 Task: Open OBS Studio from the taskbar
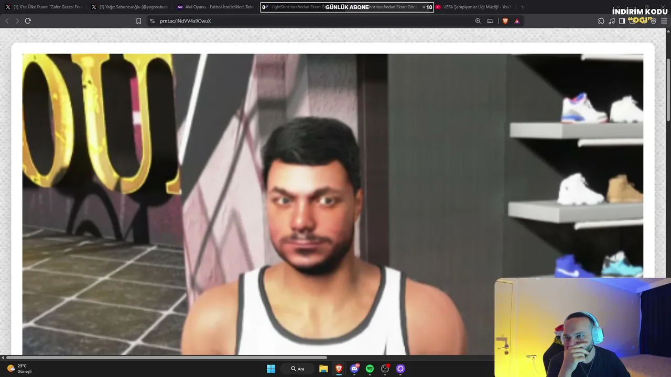coord(385,369)
